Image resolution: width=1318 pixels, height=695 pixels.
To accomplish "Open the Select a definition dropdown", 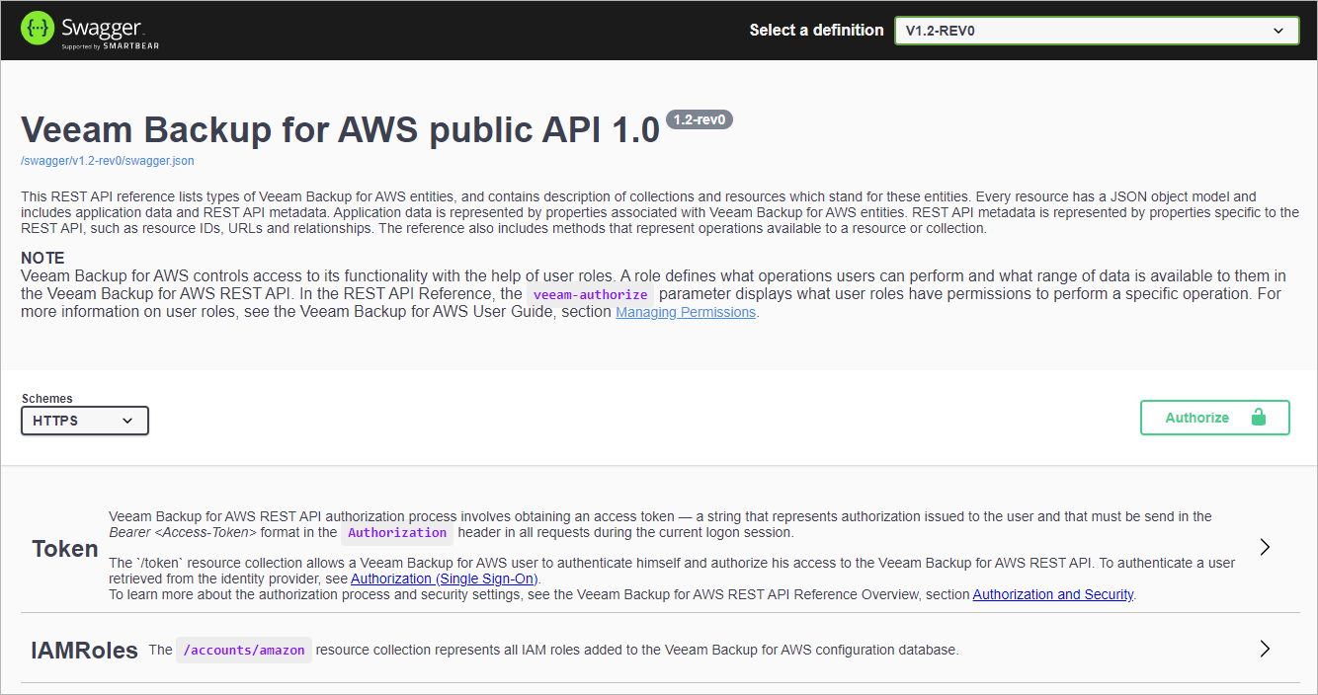I will pyautogui.click(x=1096, y=31).
